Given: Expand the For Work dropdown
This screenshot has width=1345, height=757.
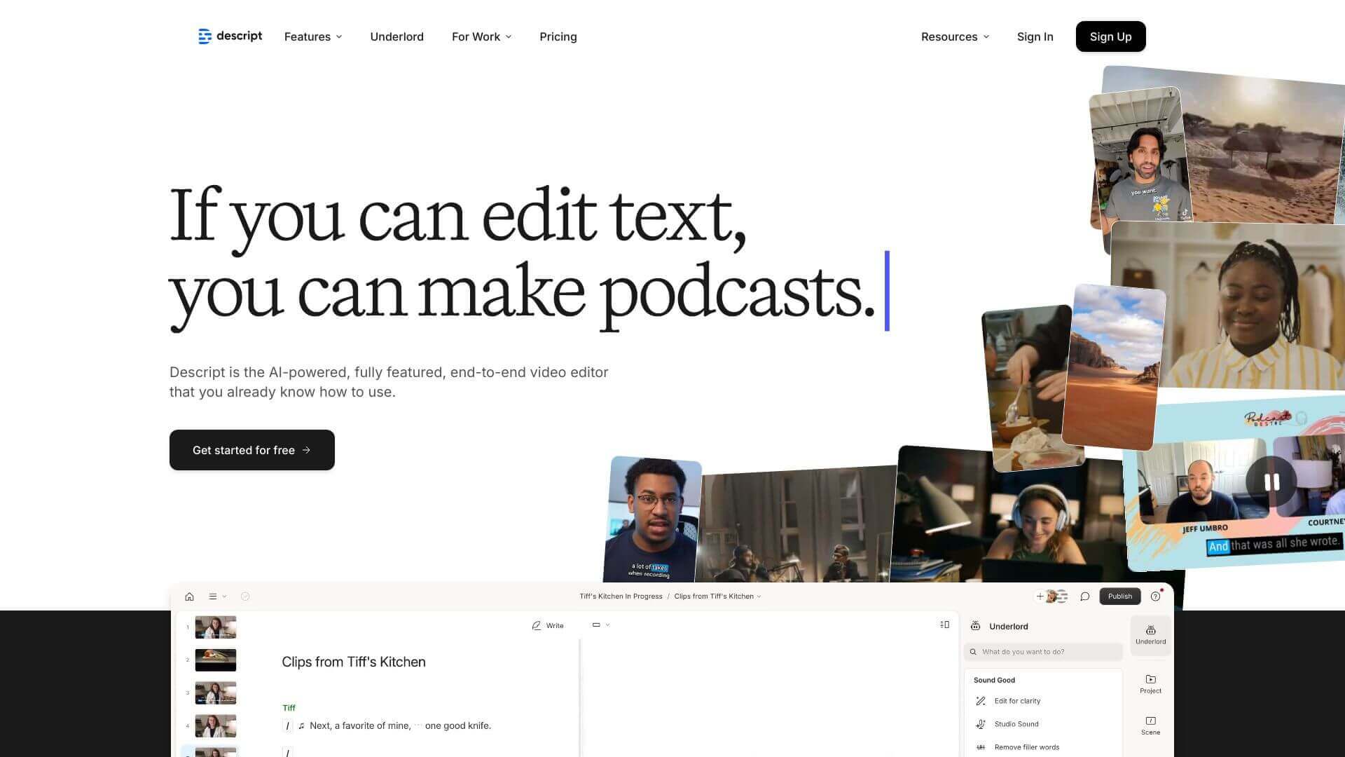Looking at the screenshot, I should pos(481,36).
